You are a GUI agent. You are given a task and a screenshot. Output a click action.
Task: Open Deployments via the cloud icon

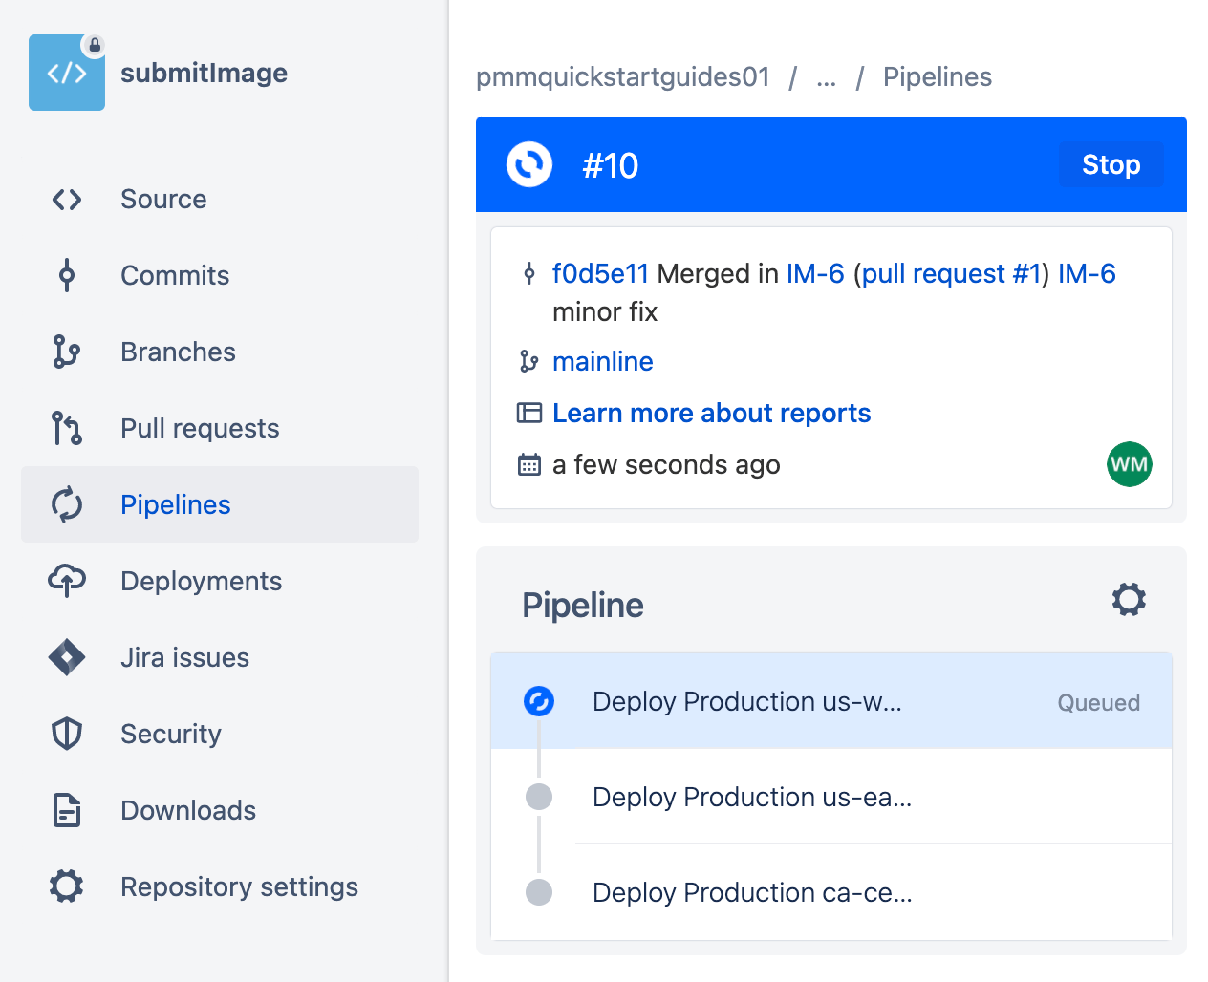pyautogui.click(x=65, y=581)
